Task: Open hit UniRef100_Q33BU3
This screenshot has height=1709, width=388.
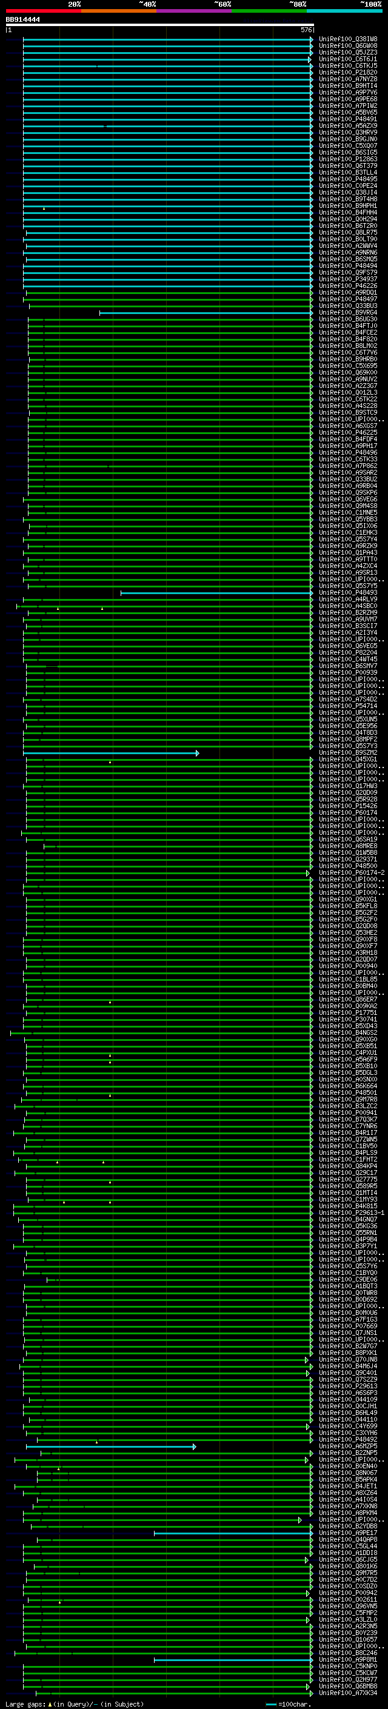Action: [348, 306]
